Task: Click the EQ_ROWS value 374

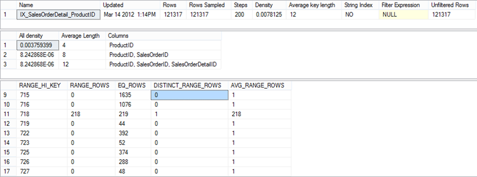Action: (133, 152)
